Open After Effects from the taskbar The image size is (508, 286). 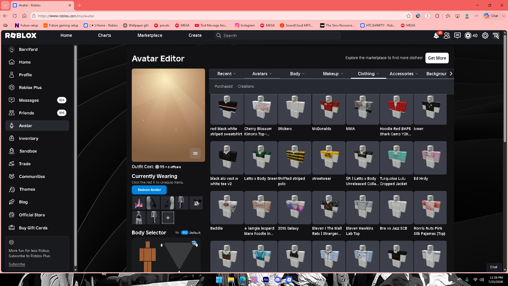tap(266, 280)
